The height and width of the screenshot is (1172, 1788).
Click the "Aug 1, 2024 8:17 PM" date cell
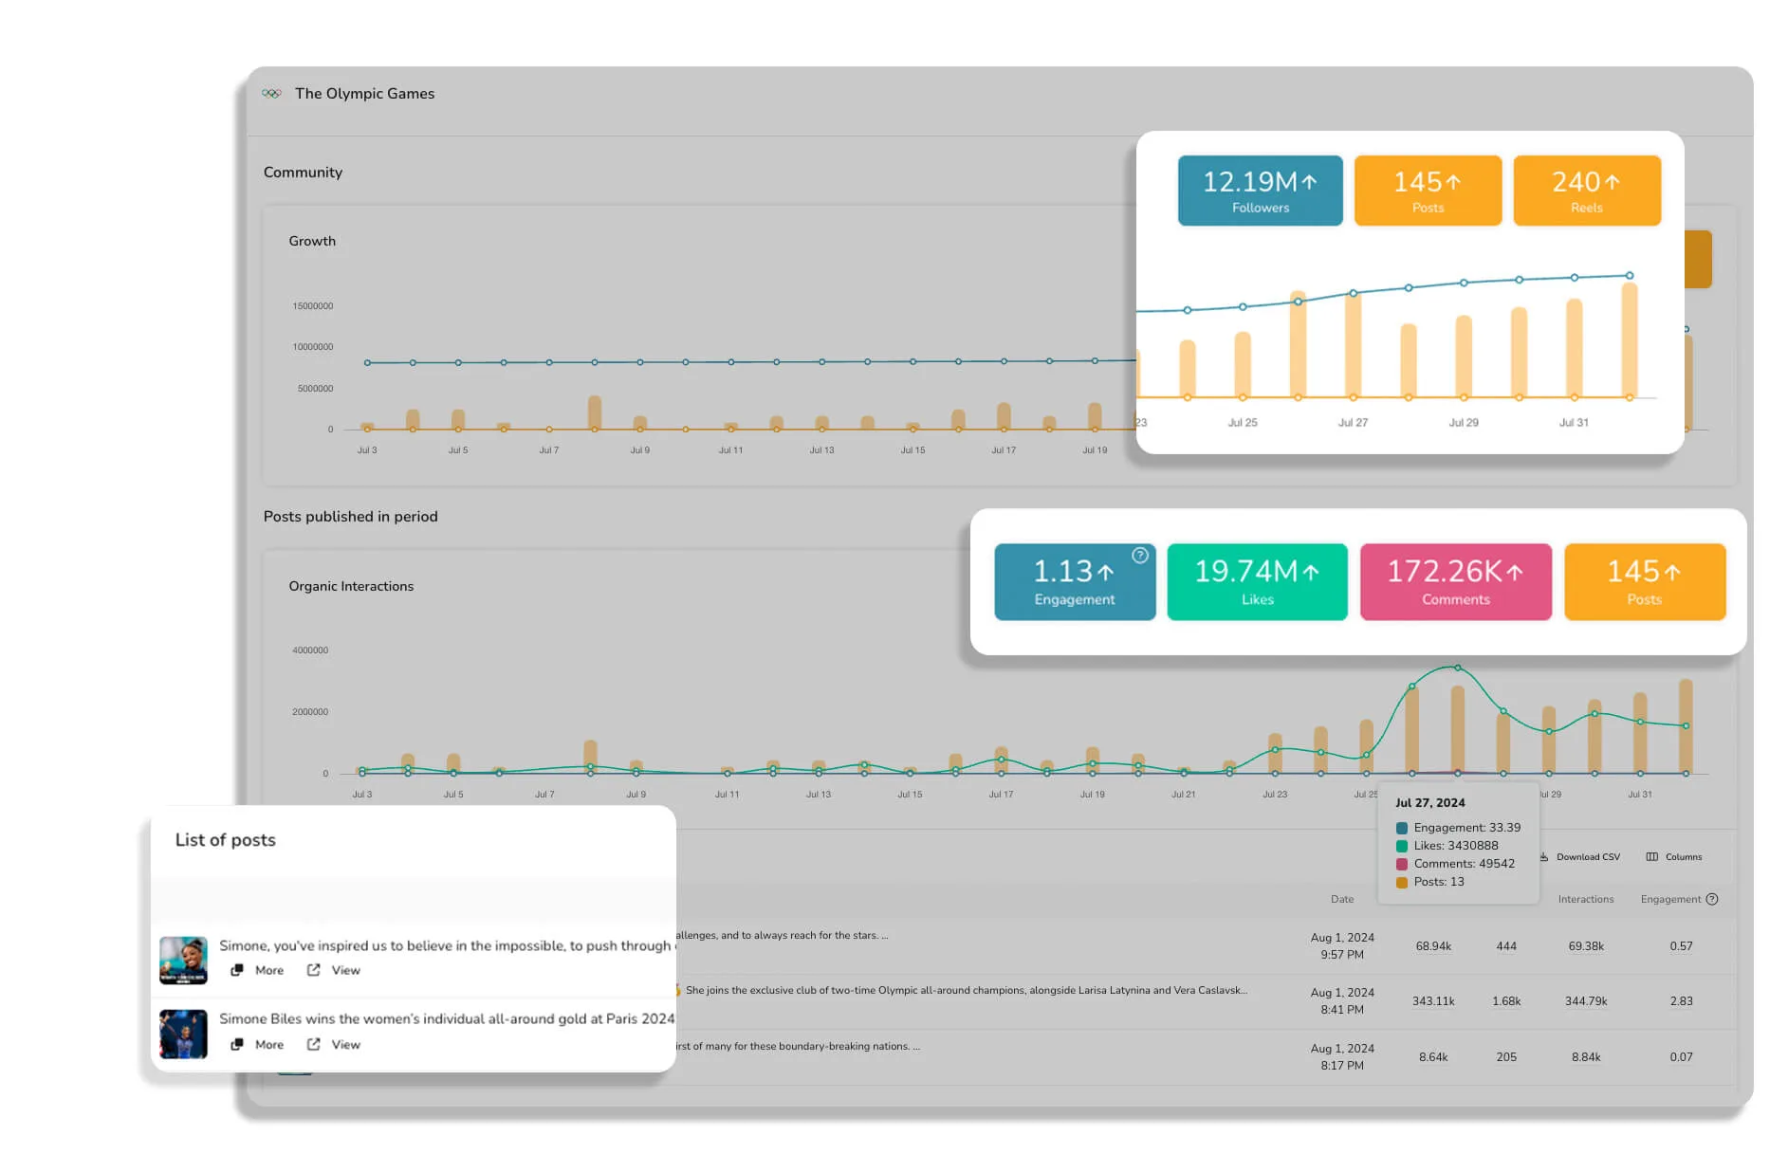1342,1057
